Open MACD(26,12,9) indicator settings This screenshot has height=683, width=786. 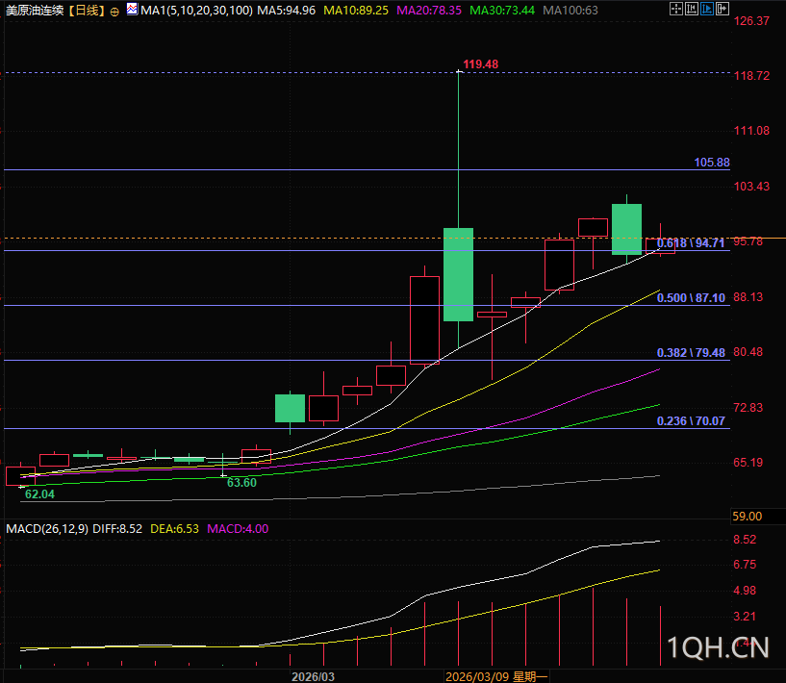(x=48, y=528)
